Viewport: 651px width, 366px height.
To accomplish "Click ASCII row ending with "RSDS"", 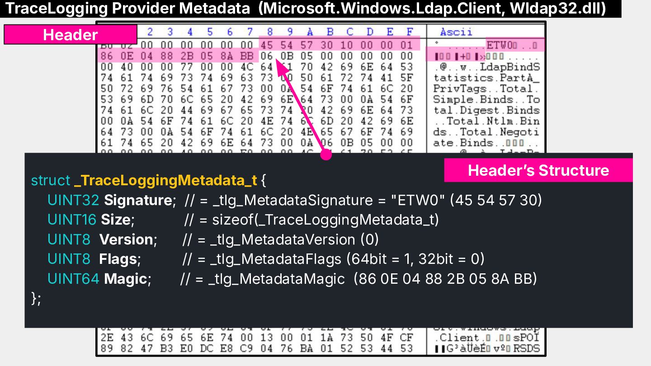I will [486, 348].
